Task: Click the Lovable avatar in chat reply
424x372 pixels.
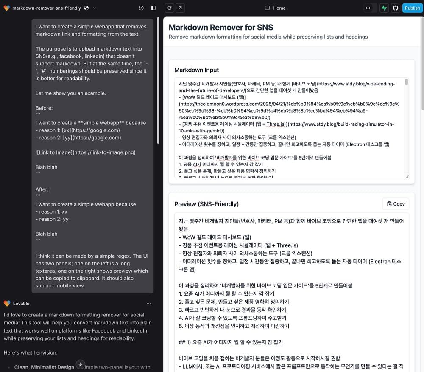Action: coord(7,304)
